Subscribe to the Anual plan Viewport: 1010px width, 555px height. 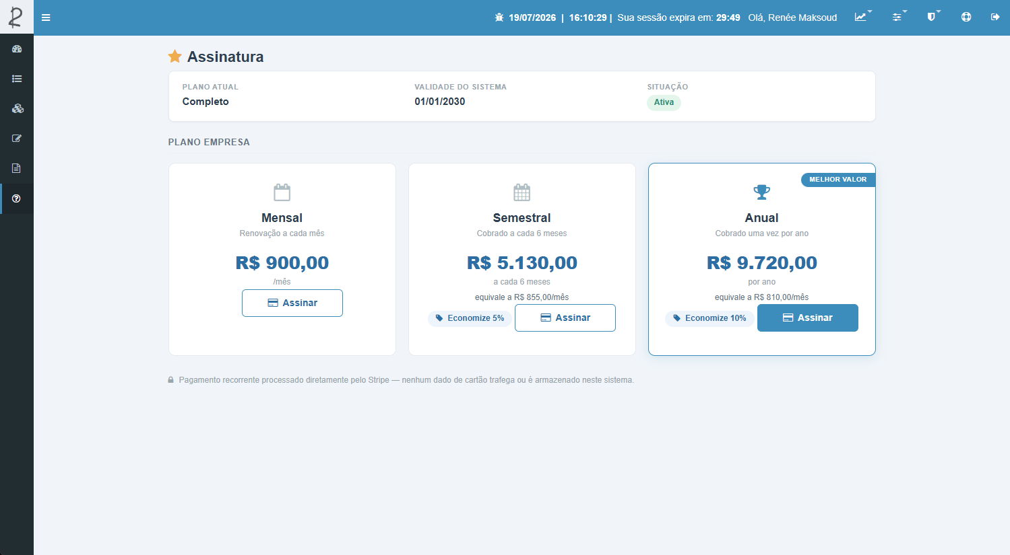pos(808,318)
